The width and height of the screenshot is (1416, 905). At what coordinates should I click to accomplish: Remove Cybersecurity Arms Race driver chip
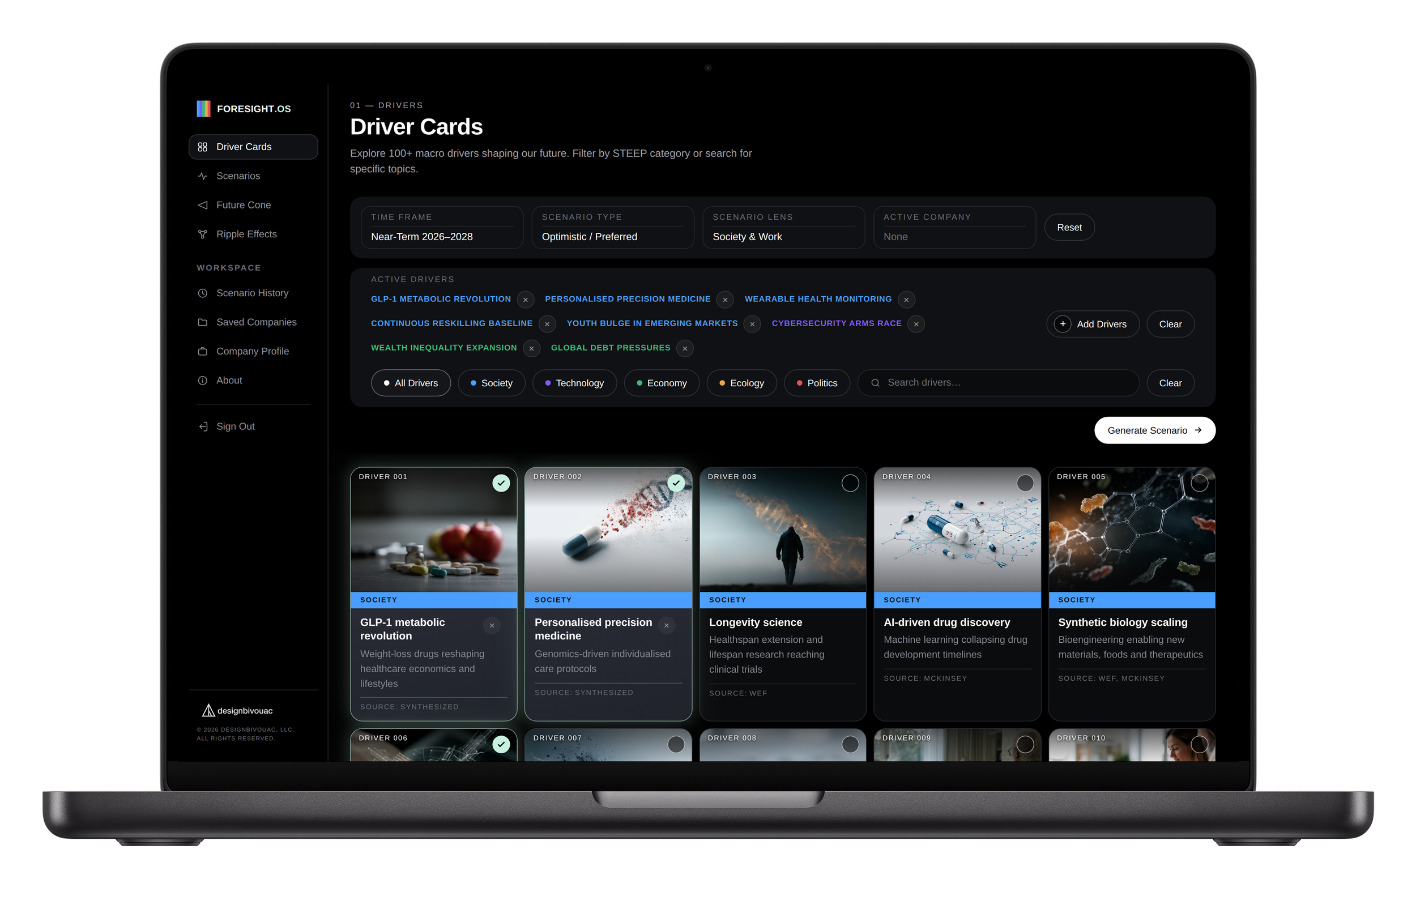(x=915, y=324)
